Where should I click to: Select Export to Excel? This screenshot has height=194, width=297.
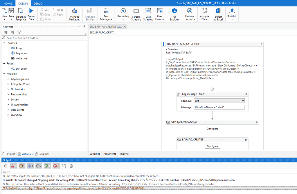218,14
